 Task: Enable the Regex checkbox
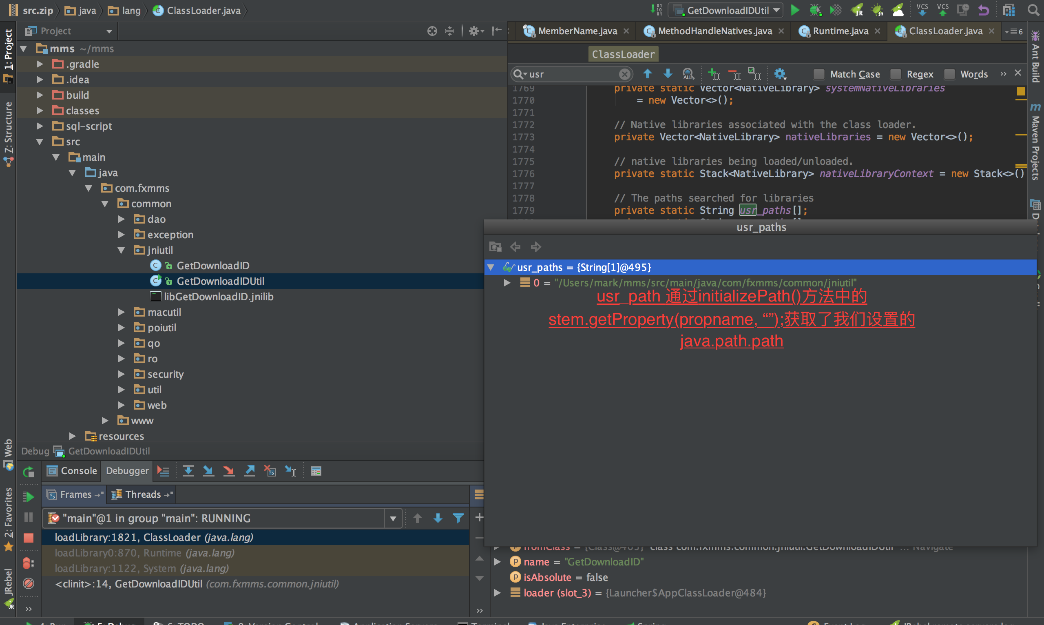click(x=896, y=74)
